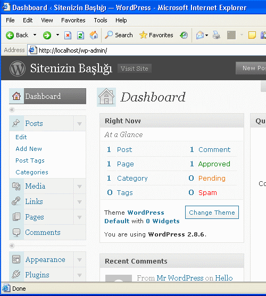The height and width of the screenshot is (296, 266).
Task: Open the Help menu
Action: pyautogui.click(x=121, y=20)
